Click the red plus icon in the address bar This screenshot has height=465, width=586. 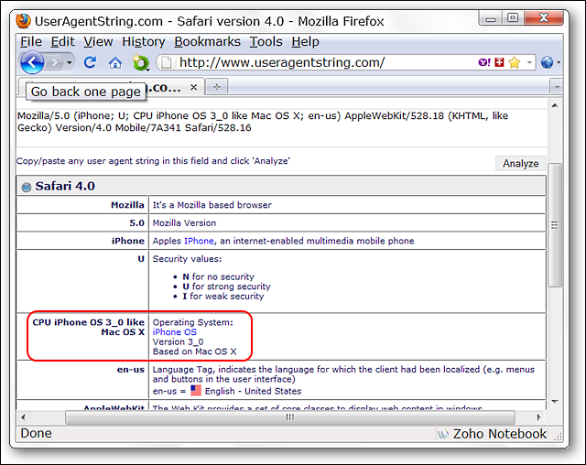pyautogui.click(x=498, y=62)
